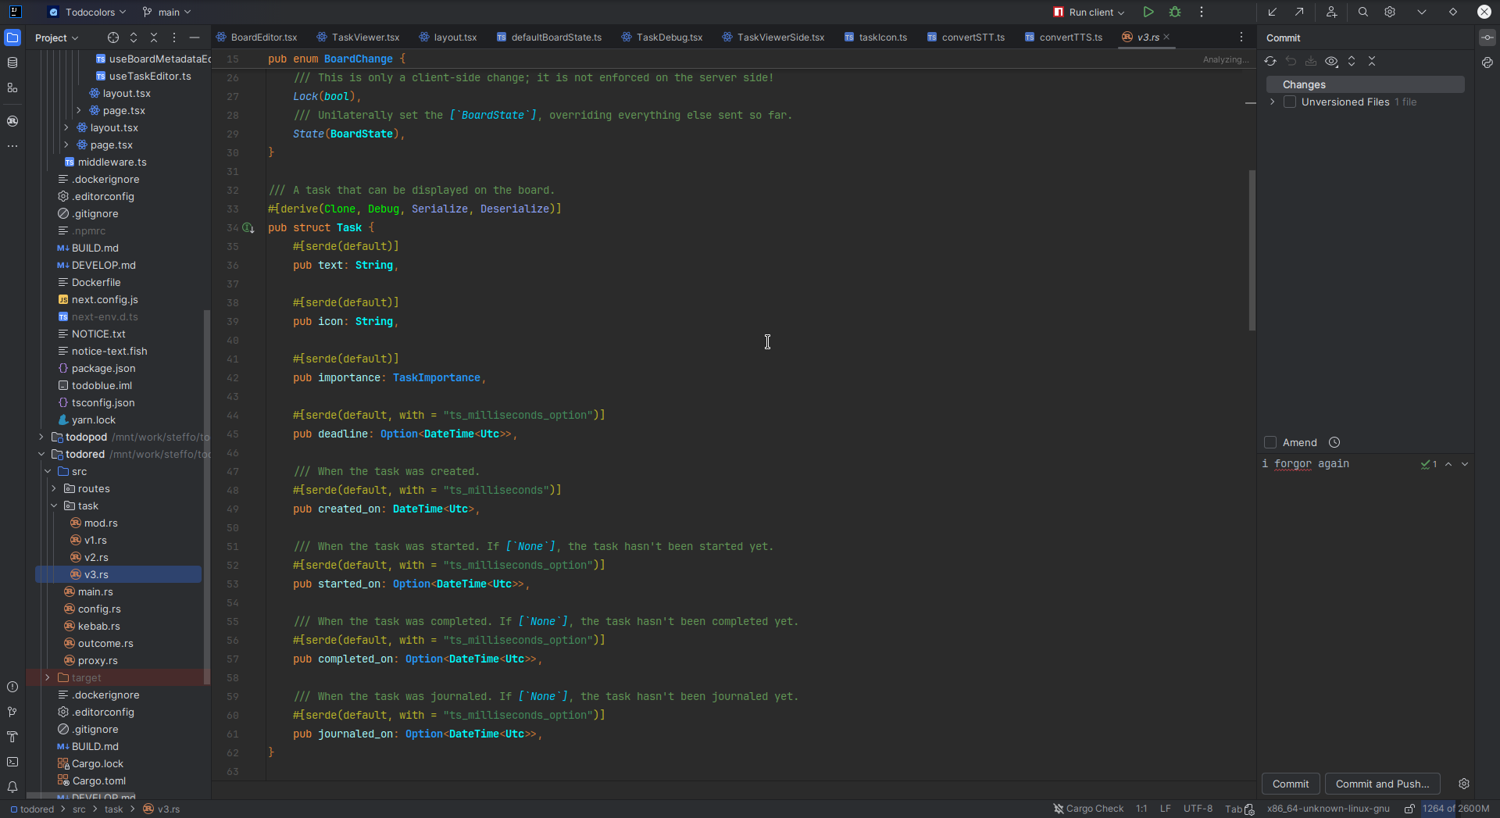1500x818 pixels.
Task: Open Search Everywhere magnifier
Action: [x=1363, y=12]
